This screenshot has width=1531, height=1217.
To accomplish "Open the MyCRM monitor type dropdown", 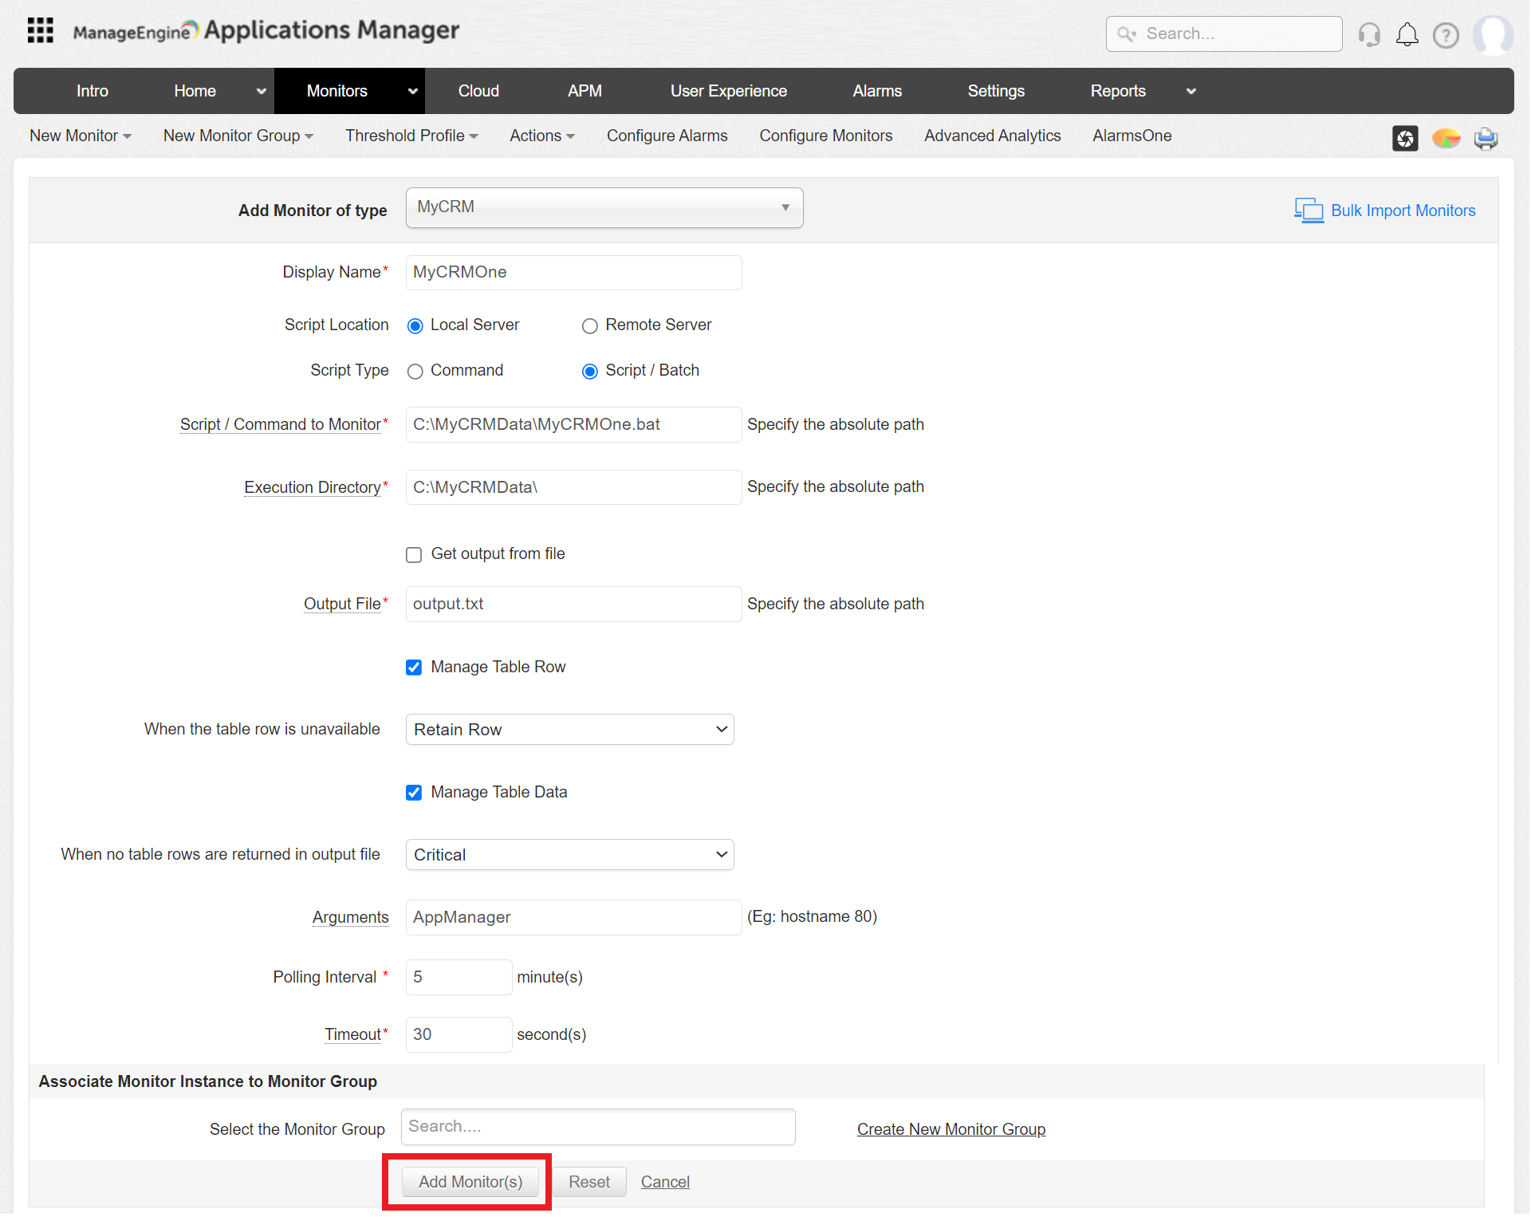I will (x=604, y=208).
